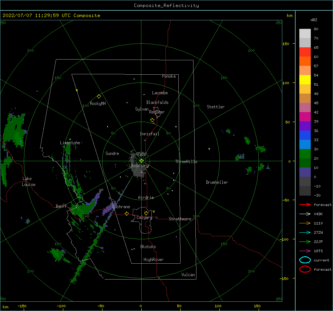Click the yellow diamond marker beside RockyMH
The image size is (333, 311).
pos(99,97)
